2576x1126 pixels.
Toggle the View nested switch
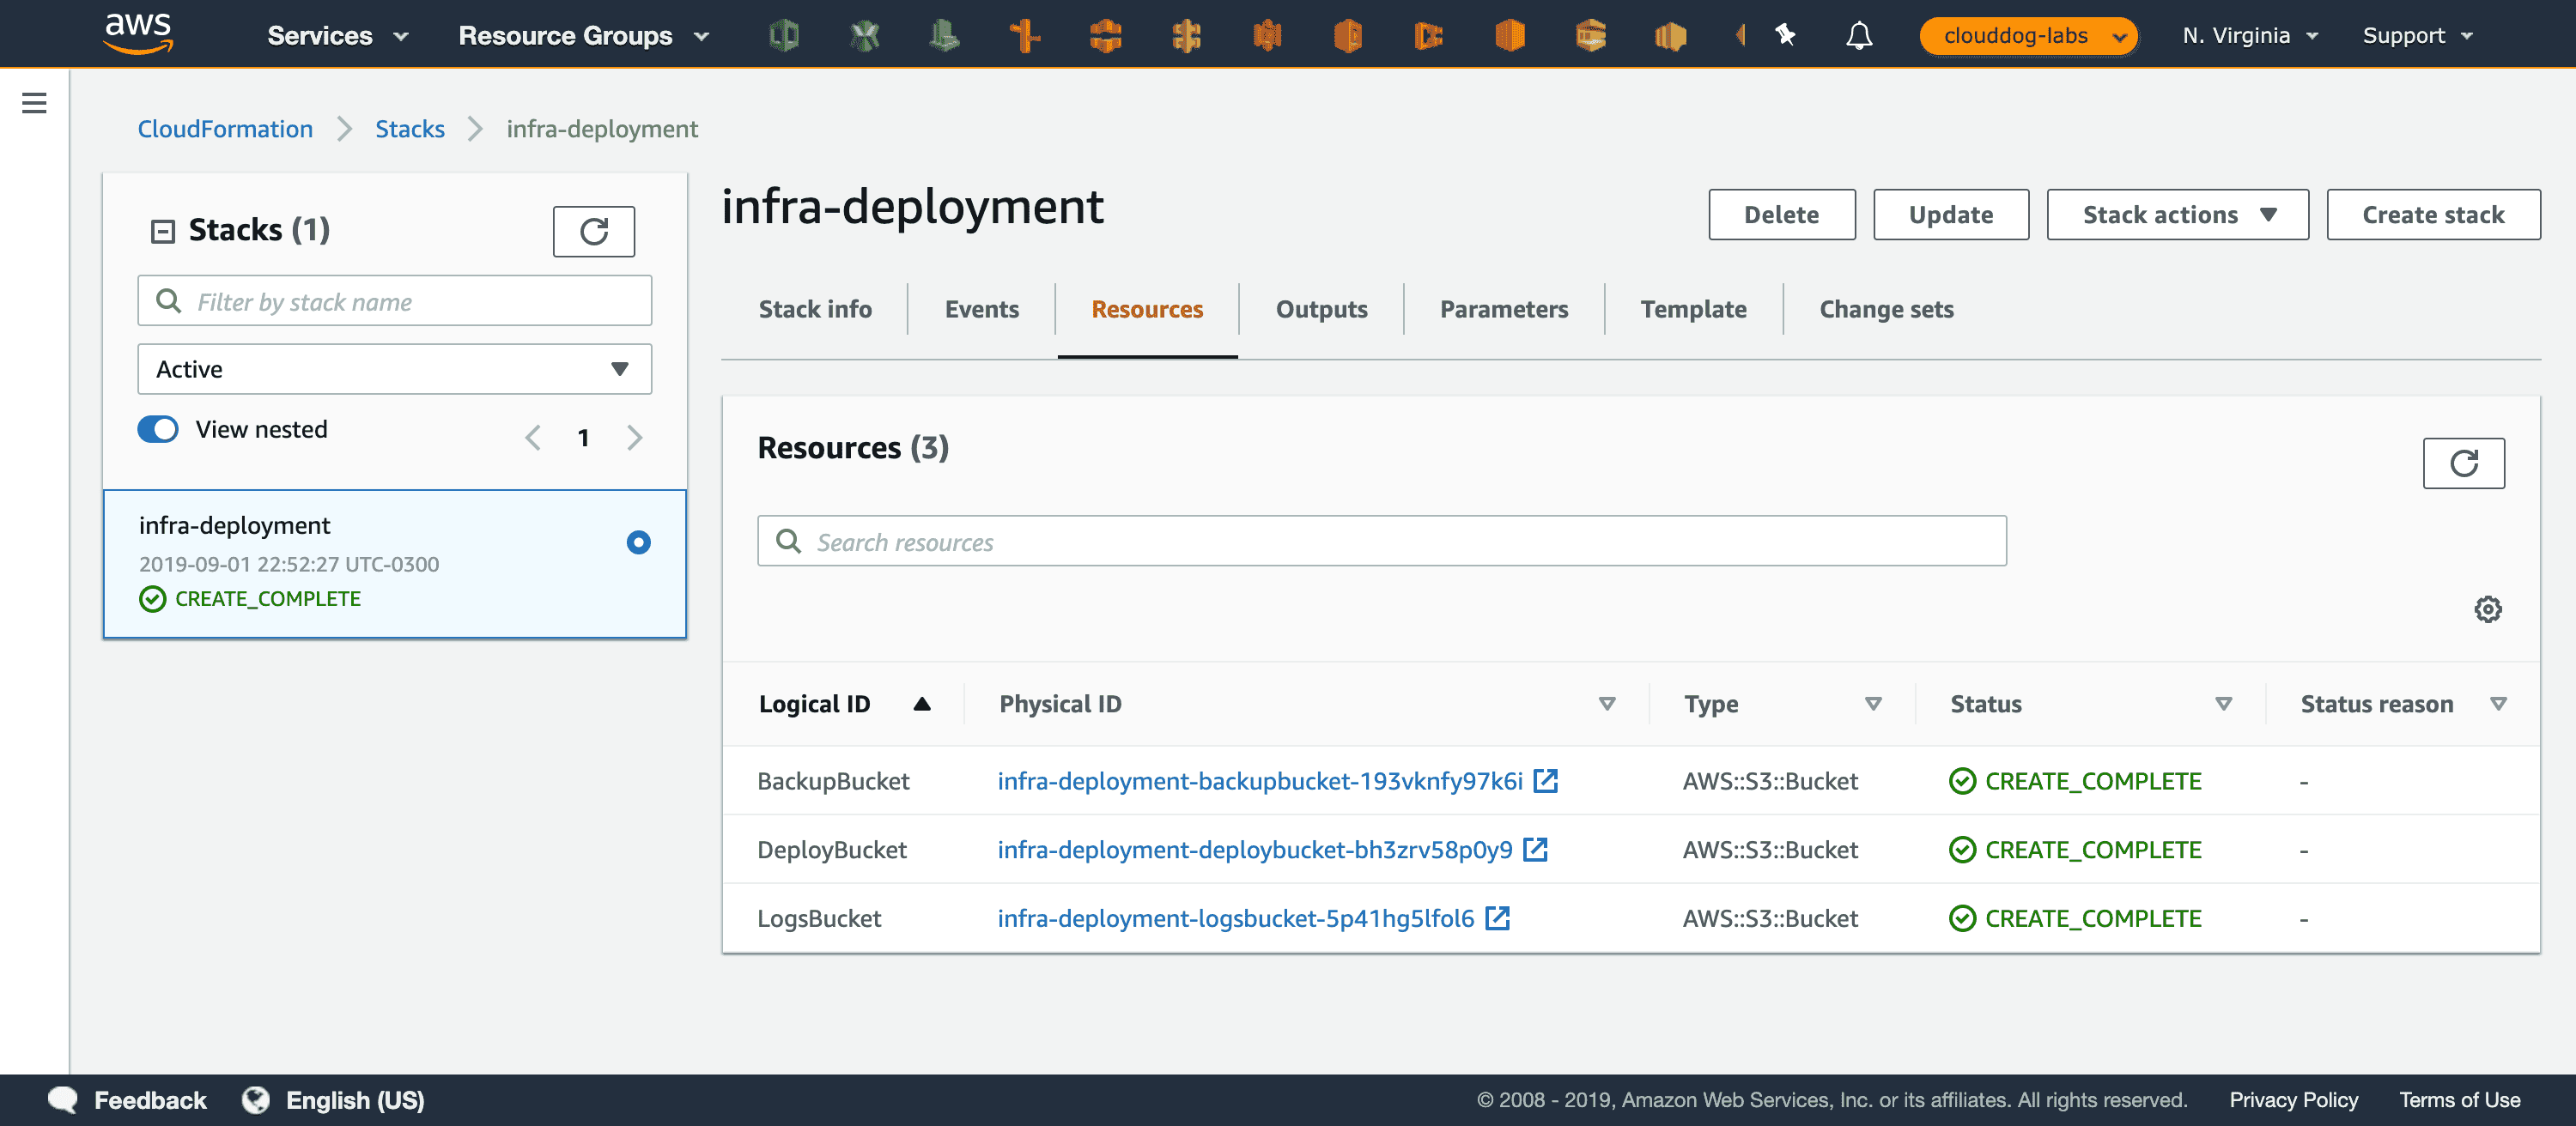(158, 430)
